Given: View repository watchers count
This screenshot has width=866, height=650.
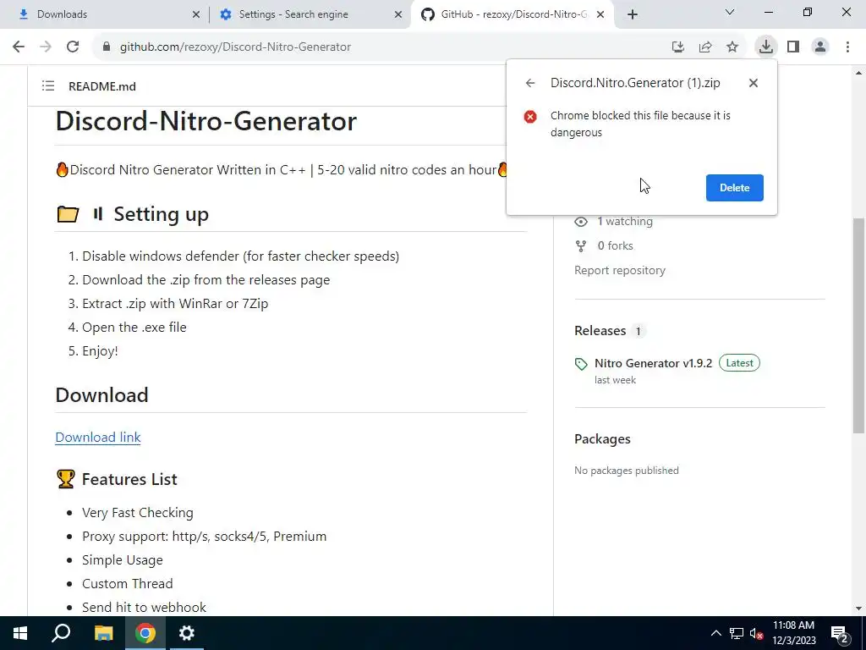Looking at the screenshot, I should (x=625, y=221).
